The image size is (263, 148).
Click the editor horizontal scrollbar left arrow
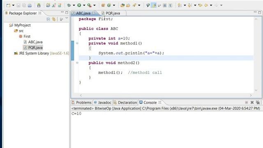click(81, 95)
